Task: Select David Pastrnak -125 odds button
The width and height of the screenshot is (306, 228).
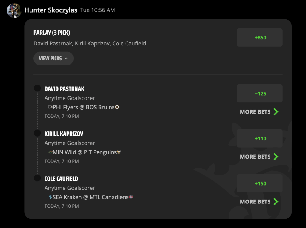Action: [260, 94]
